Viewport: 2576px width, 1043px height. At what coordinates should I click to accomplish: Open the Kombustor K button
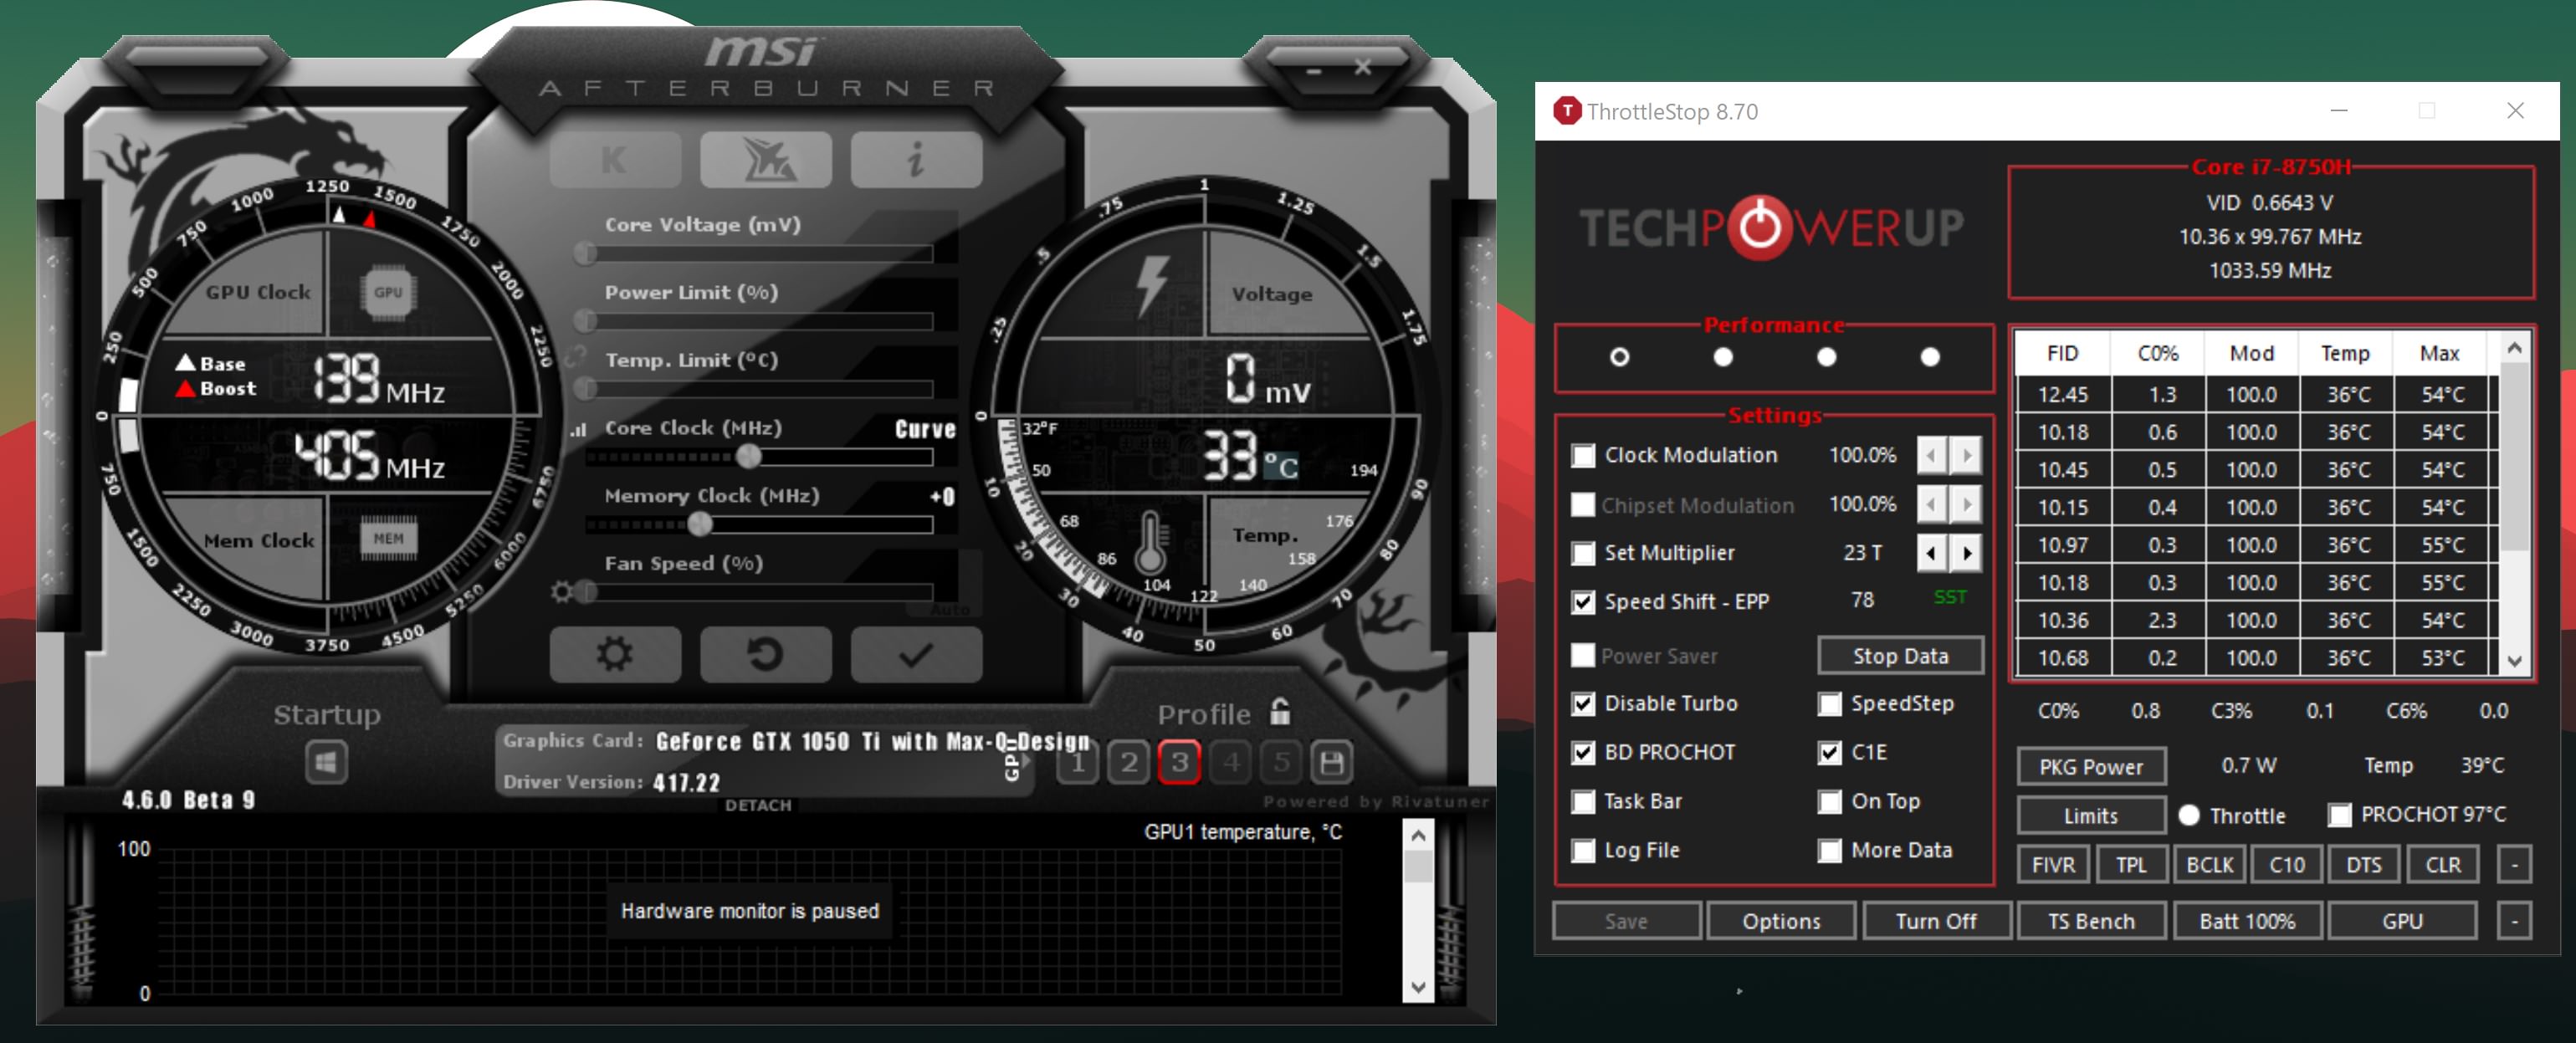[614, 160]
